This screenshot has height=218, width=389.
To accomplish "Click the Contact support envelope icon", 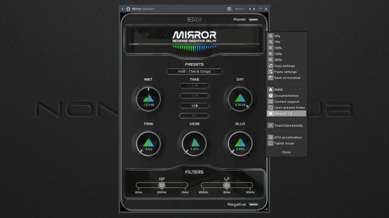I will pos(271,102).
